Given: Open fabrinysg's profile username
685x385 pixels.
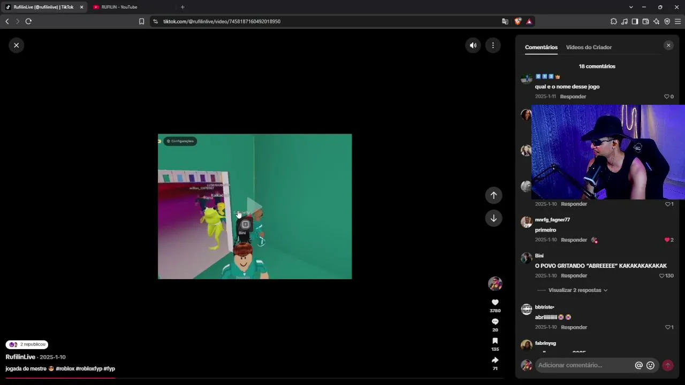Looking at the screenshot, I should 545,343.
